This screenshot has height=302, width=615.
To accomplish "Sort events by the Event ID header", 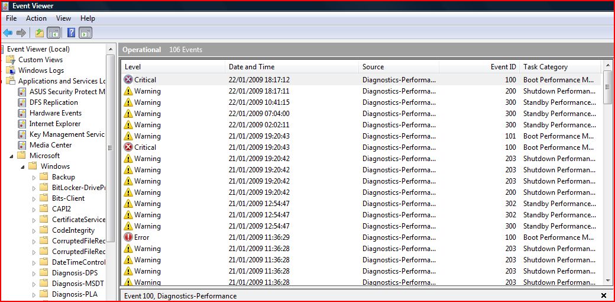I will click(480, 67).
